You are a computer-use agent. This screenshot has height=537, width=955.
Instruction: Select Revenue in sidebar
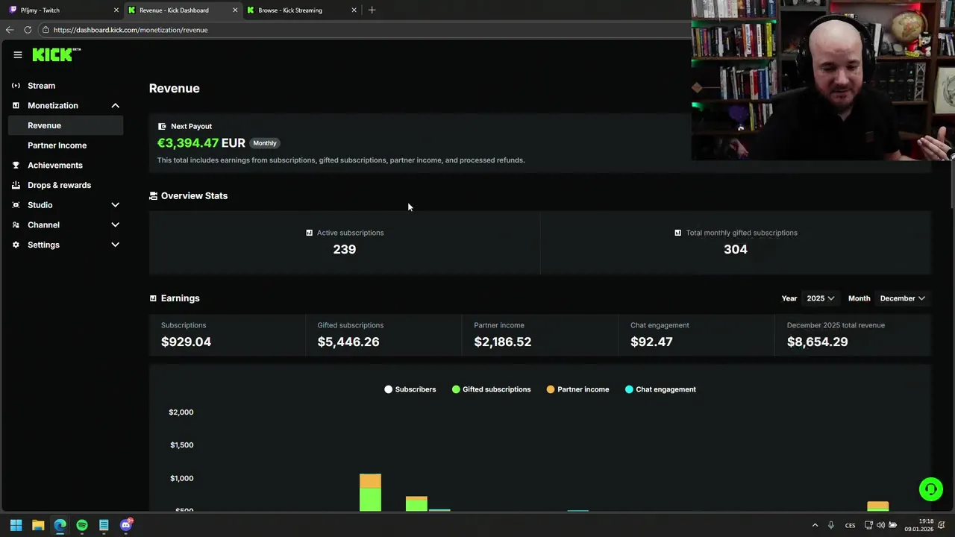coord(66,125)
